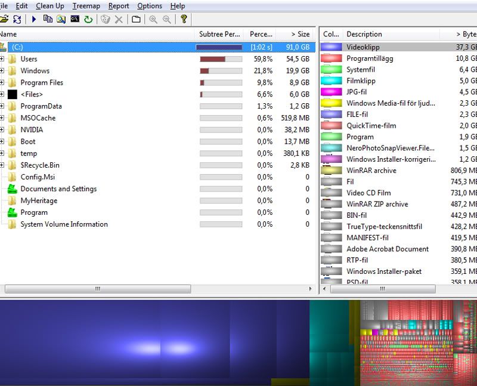
Task: Click the magenta JPG-fil color swatch
Action: click(x=332, y=92)
